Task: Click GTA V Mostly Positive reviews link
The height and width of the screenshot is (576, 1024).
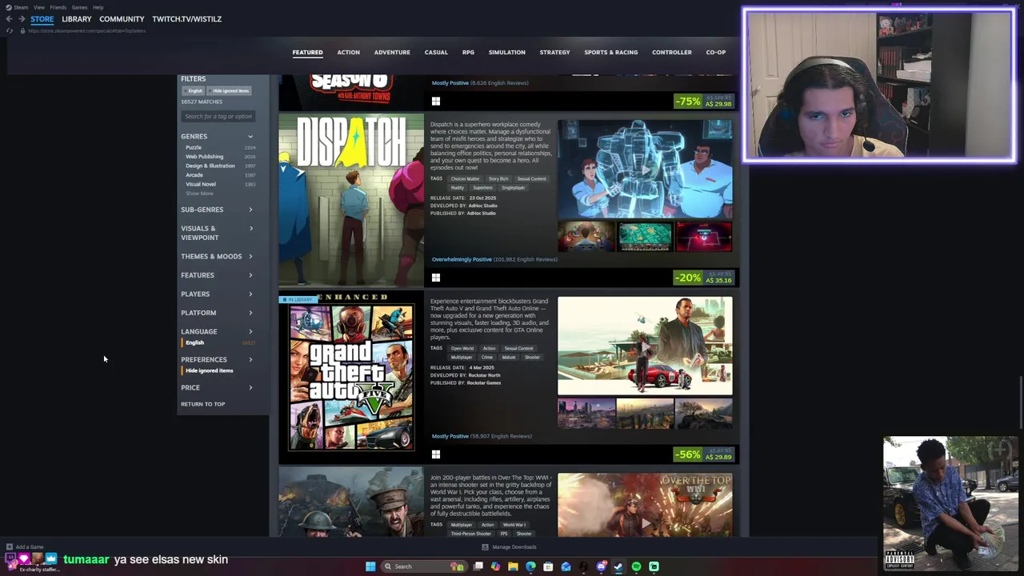Action: point(482,436)
